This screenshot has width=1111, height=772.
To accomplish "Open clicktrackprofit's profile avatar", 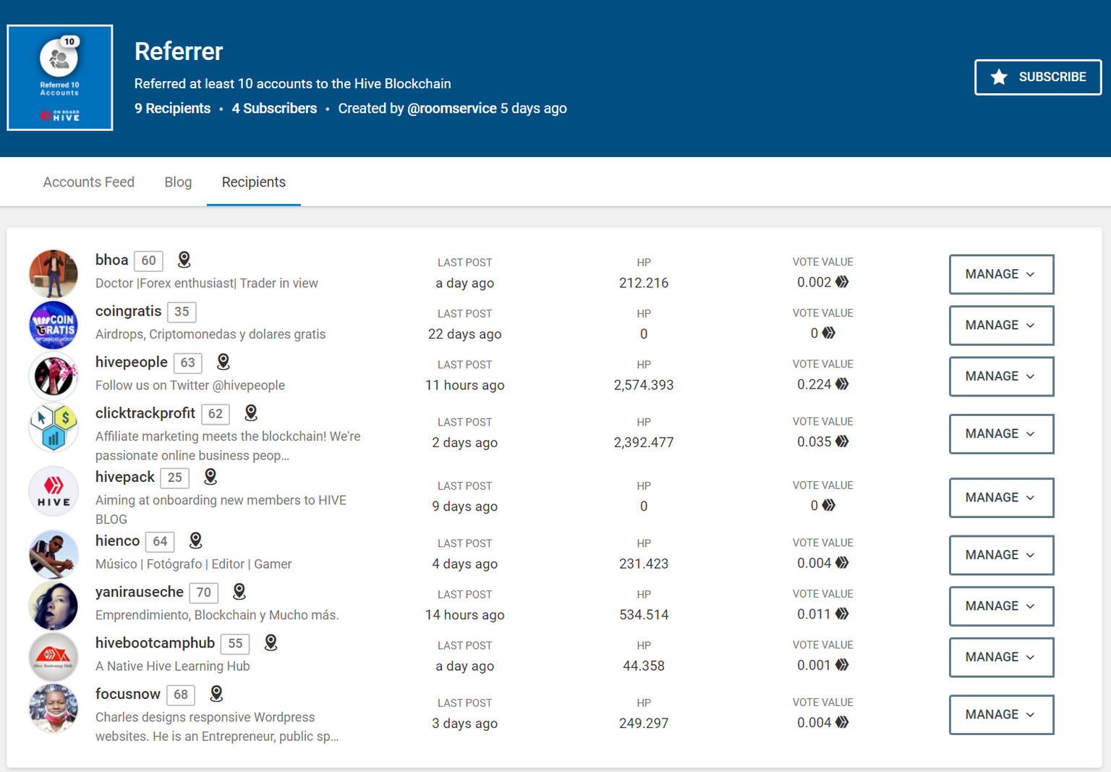I will pos(54,428).
